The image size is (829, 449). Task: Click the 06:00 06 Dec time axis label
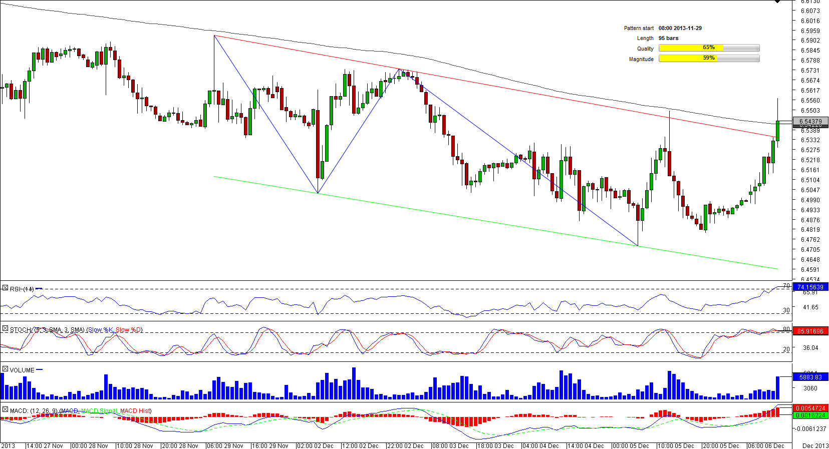point(766,445)
